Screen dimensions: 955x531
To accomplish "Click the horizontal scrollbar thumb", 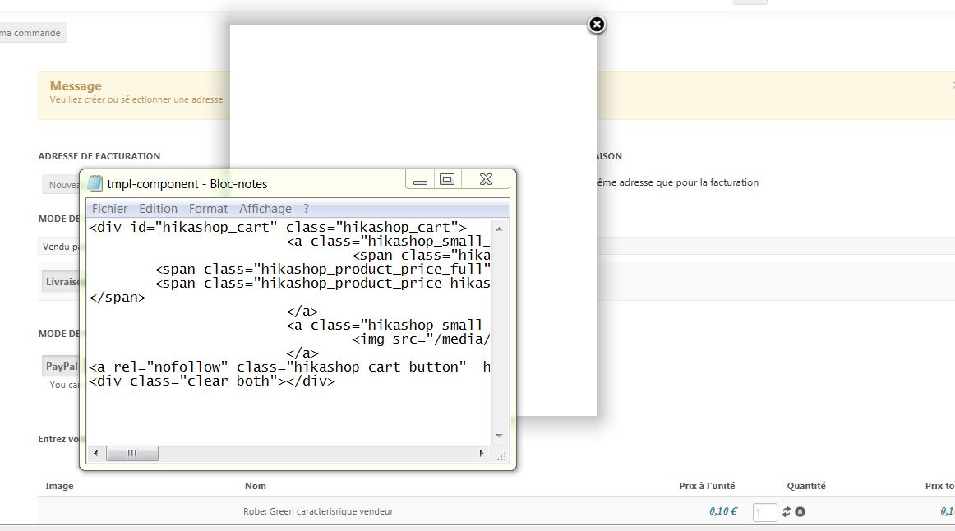I will (132, 453).
